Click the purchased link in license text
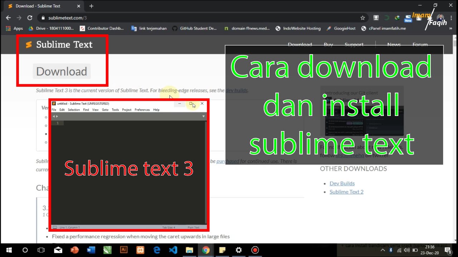 pos(228,161)
